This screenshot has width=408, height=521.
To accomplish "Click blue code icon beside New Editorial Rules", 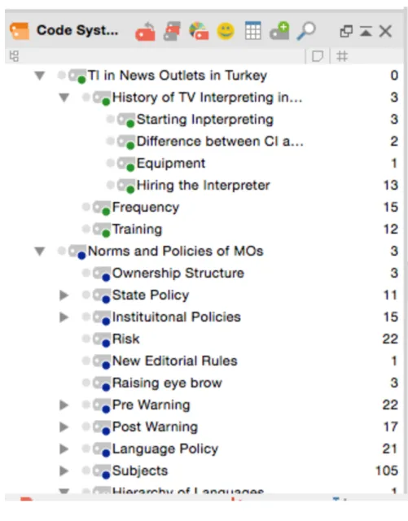I will pos(102,361).
